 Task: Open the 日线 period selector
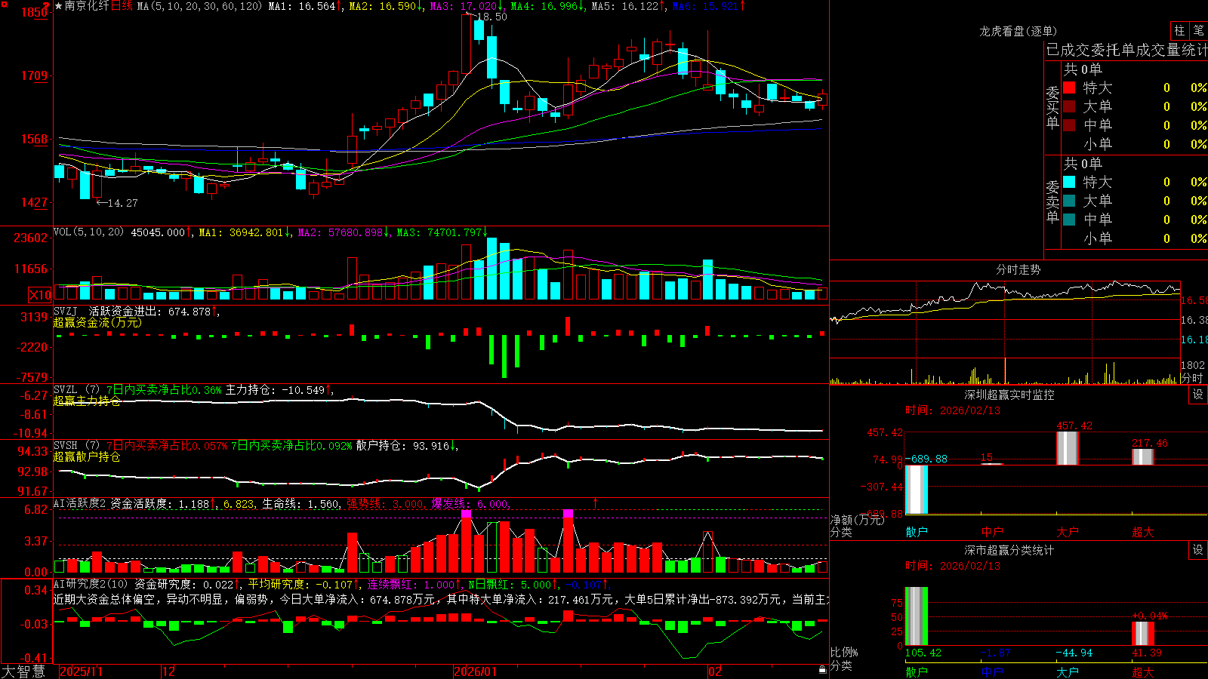point(122,6)
